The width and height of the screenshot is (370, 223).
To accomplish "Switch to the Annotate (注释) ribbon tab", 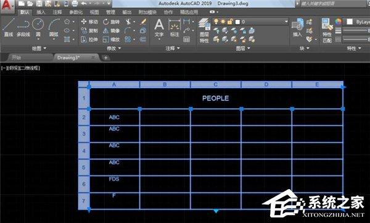I will (57, 12).
